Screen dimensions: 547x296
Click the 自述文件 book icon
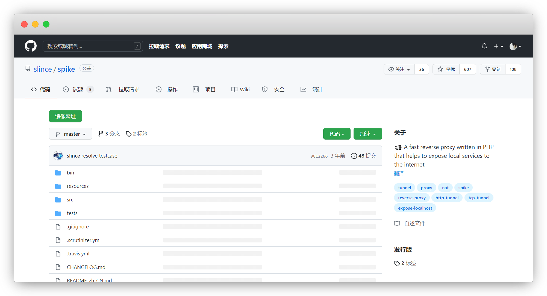397,223
